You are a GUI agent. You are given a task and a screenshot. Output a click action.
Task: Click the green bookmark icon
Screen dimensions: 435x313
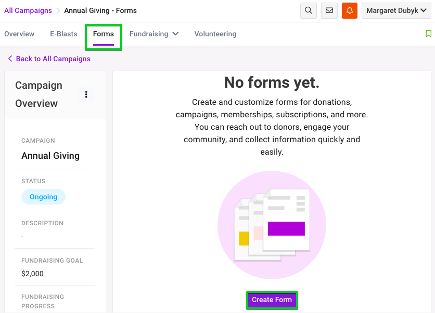click(x=428, y=34)
